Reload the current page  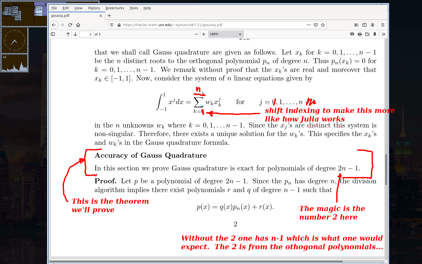tap(70, 25)
